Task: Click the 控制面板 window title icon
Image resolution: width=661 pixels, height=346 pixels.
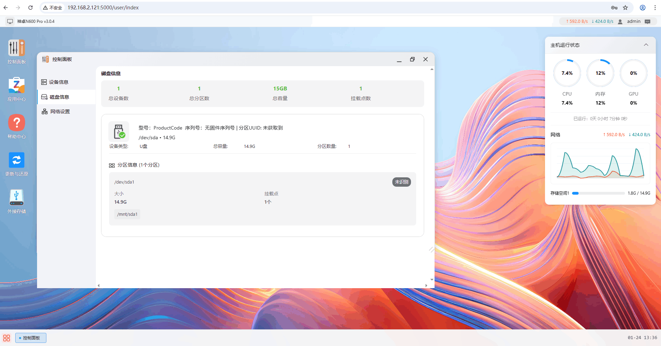Action: click(45, 59)
